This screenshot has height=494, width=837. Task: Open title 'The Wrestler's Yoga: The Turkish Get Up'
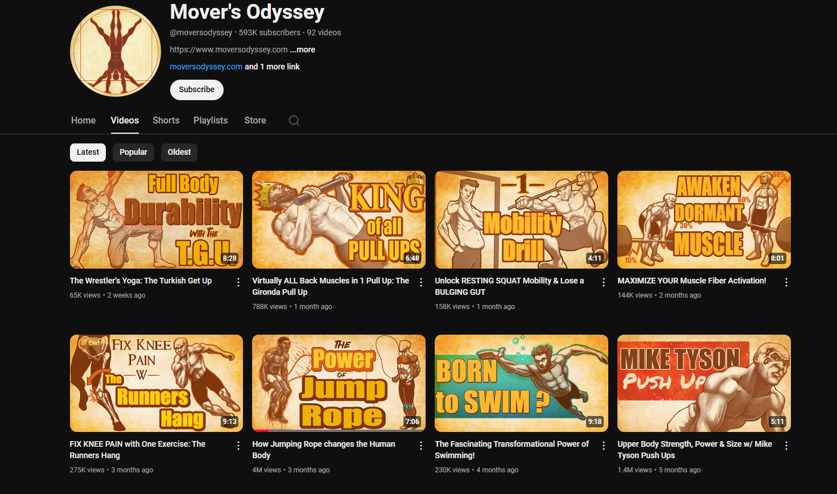pos(141,281)
